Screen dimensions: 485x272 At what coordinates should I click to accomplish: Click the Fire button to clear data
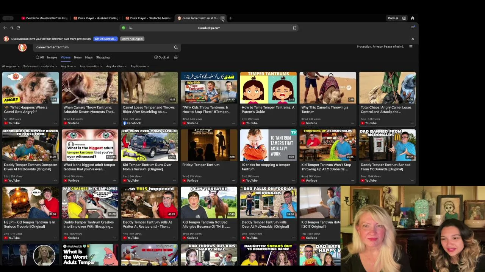pyautogui.click(x=413, y=18)
